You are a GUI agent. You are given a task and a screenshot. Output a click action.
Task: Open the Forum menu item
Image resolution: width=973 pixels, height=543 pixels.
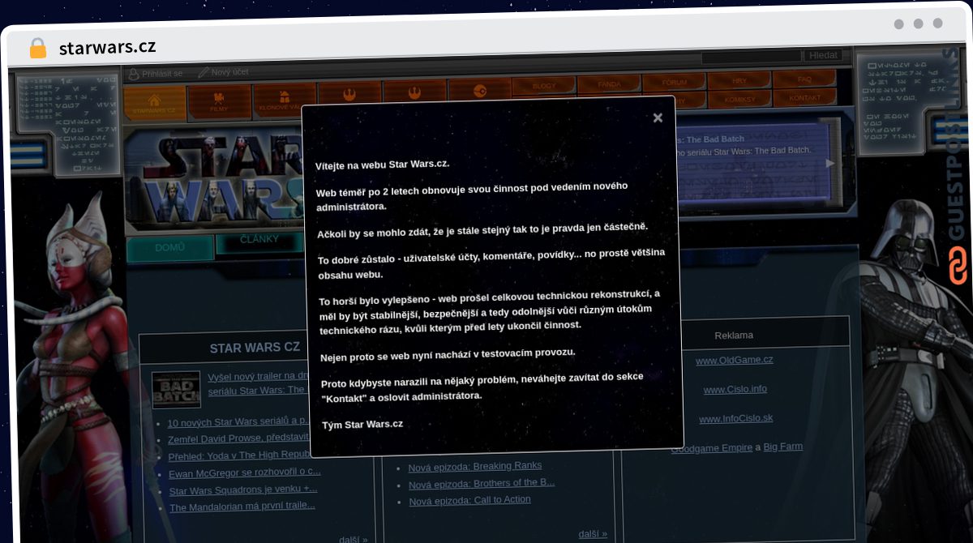coord(674,82)
